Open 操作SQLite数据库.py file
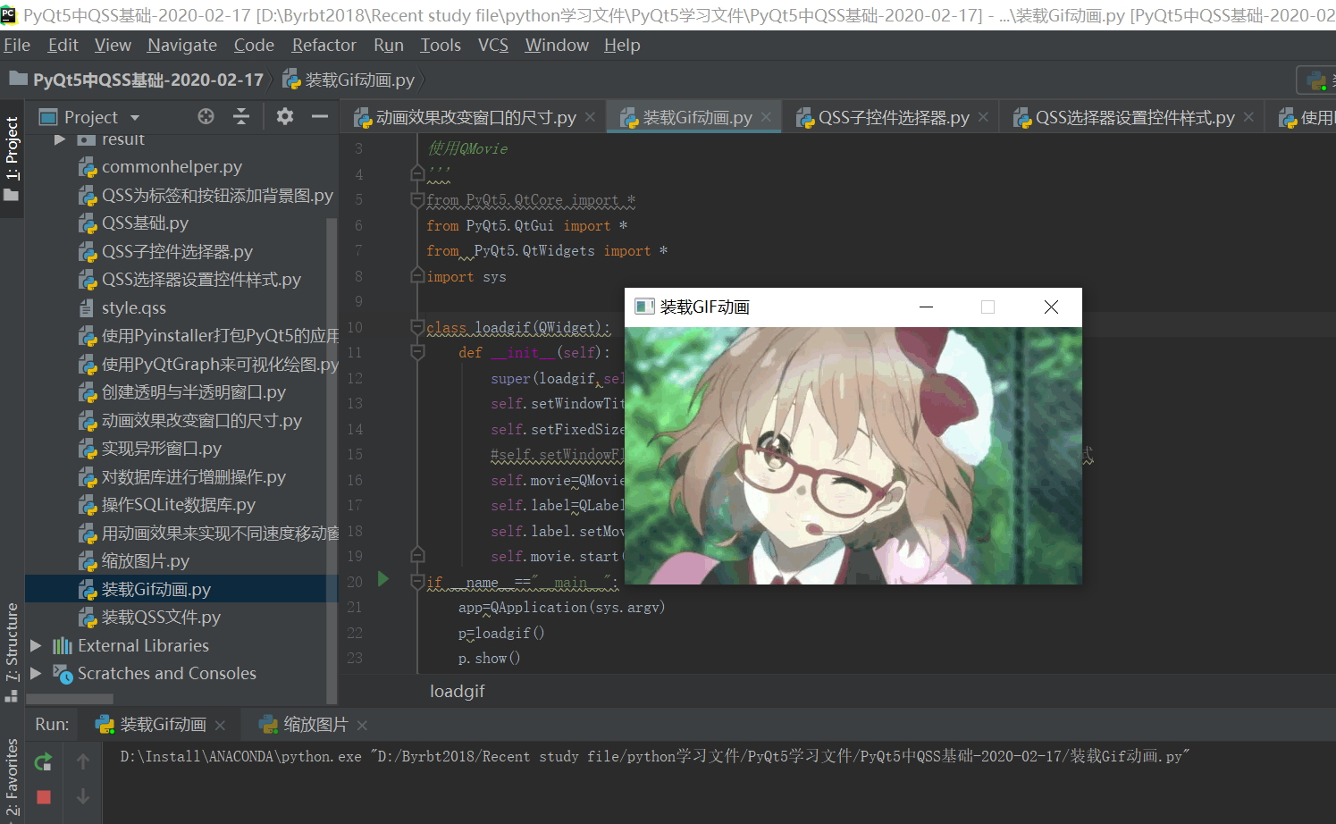 (x=178, y=504)
